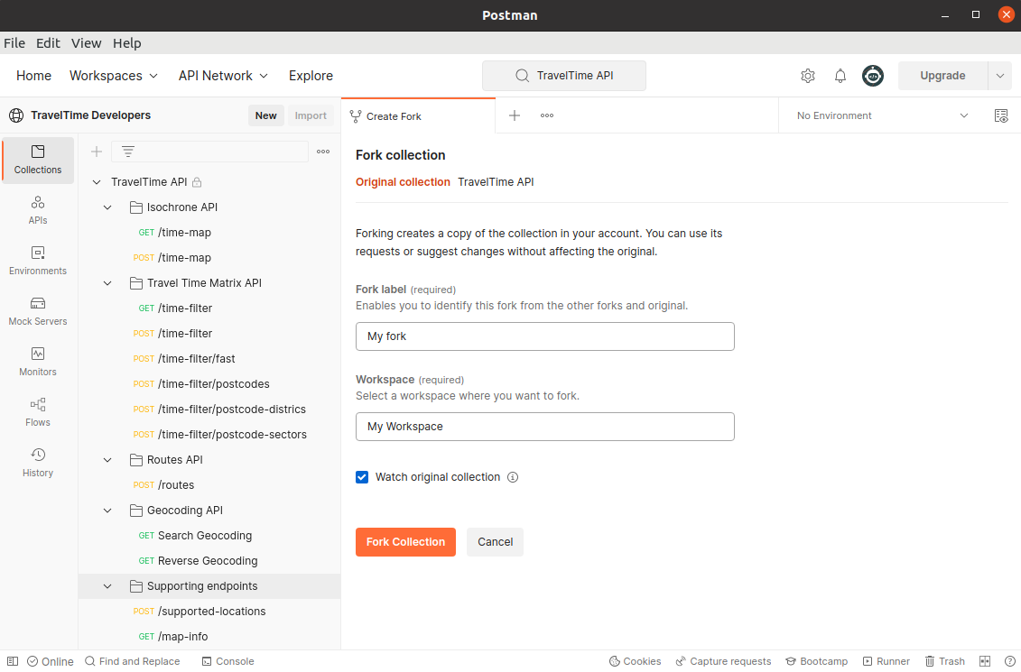
Task: Click the Fork Collection button
Action: click(x=405, y=542)
